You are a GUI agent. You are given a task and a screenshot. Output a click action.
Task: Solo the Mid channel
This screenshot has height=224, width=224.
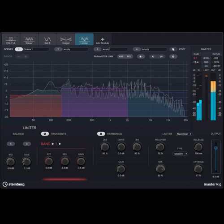point(11,144)
